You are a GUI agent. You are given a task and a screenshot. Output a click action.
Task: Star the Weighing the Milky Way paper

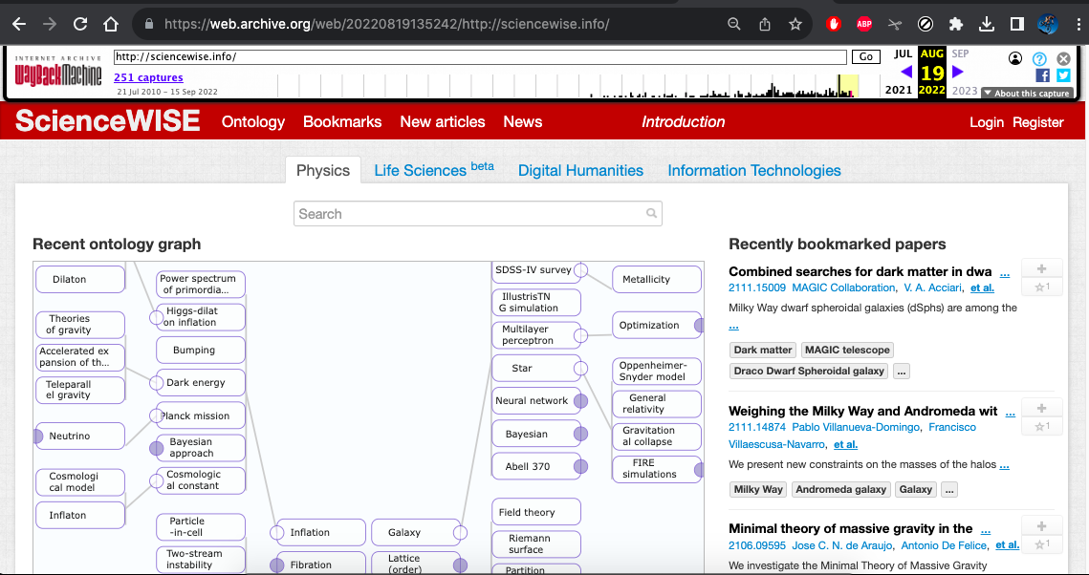click(1041, 426)
